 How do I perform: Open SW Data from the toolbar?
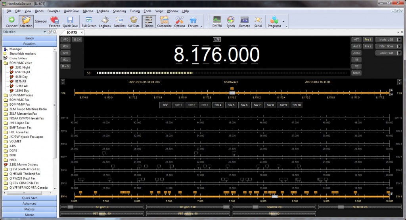[x=134, y=21]
